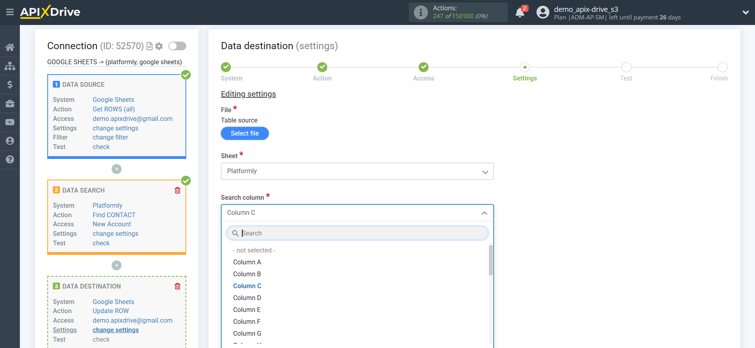Open the connection notes document icon
Image resolution: width=755 pixels, height=348 pixels.
click(149, 46)
